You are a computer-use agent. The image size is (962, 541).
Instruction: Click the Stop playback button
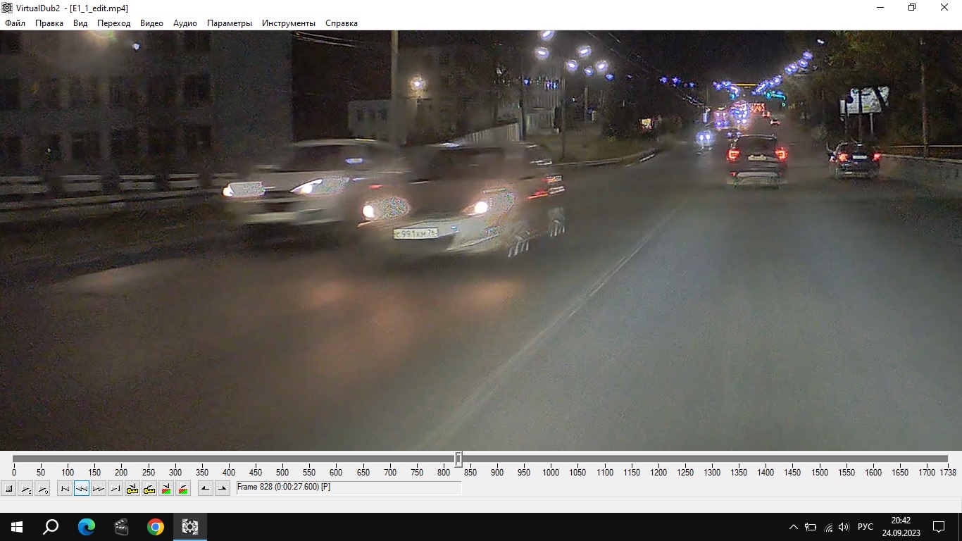9,488
